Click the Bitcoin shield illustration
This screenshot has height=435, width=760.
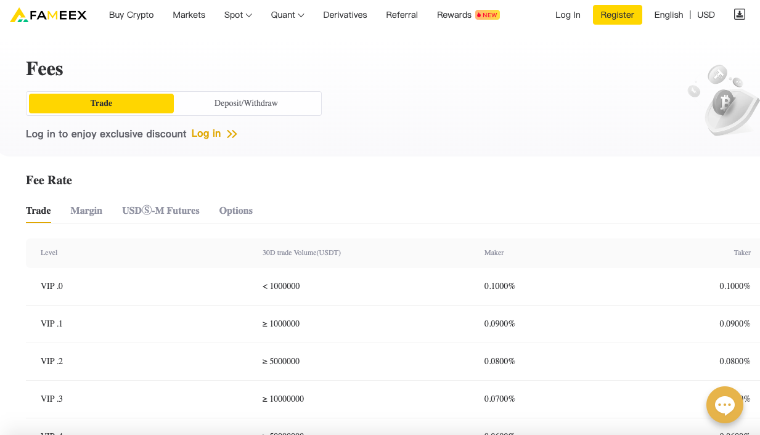coord(724,100)
